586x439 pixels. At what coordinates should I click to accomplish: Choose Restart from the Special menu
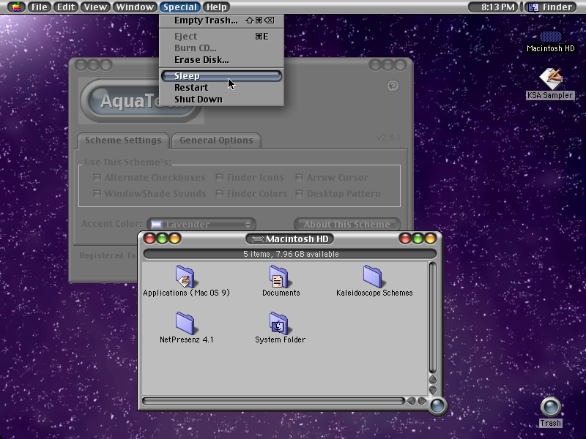(x=222, y=87)
